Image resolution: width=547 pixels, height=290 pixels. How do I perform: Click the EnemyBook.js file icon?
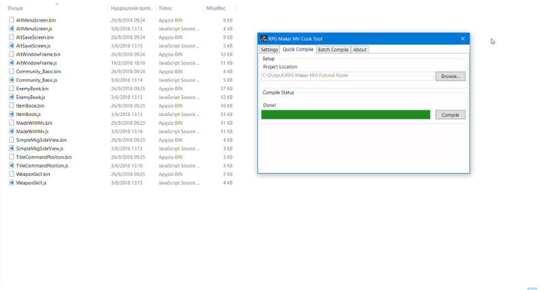click(x=12, y=97)
